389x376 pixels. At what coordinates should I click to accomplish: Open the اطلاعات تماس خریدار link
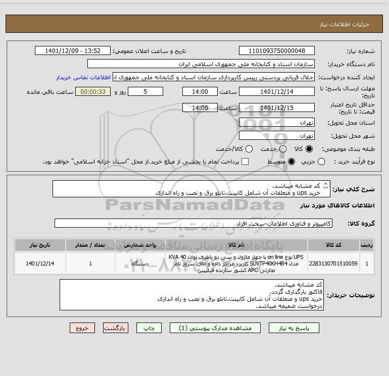83,77
